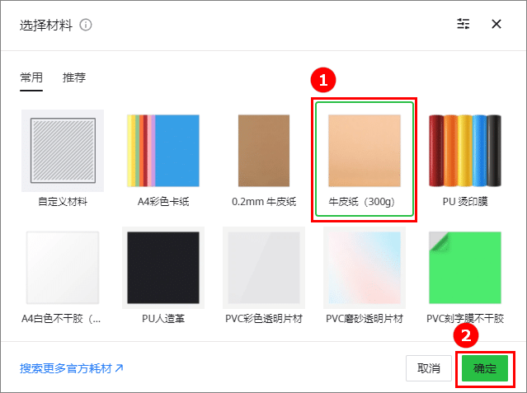527x393 pixels.
Task: Click the 确定 confirm button
Action: click(485, 368)
